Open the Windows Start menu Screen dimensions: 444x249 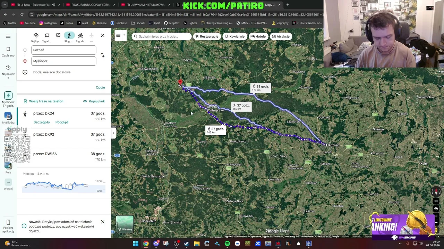(x=136, y=243)
